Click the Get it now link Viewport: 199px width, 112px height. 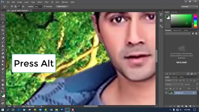(x=182, y=62)
